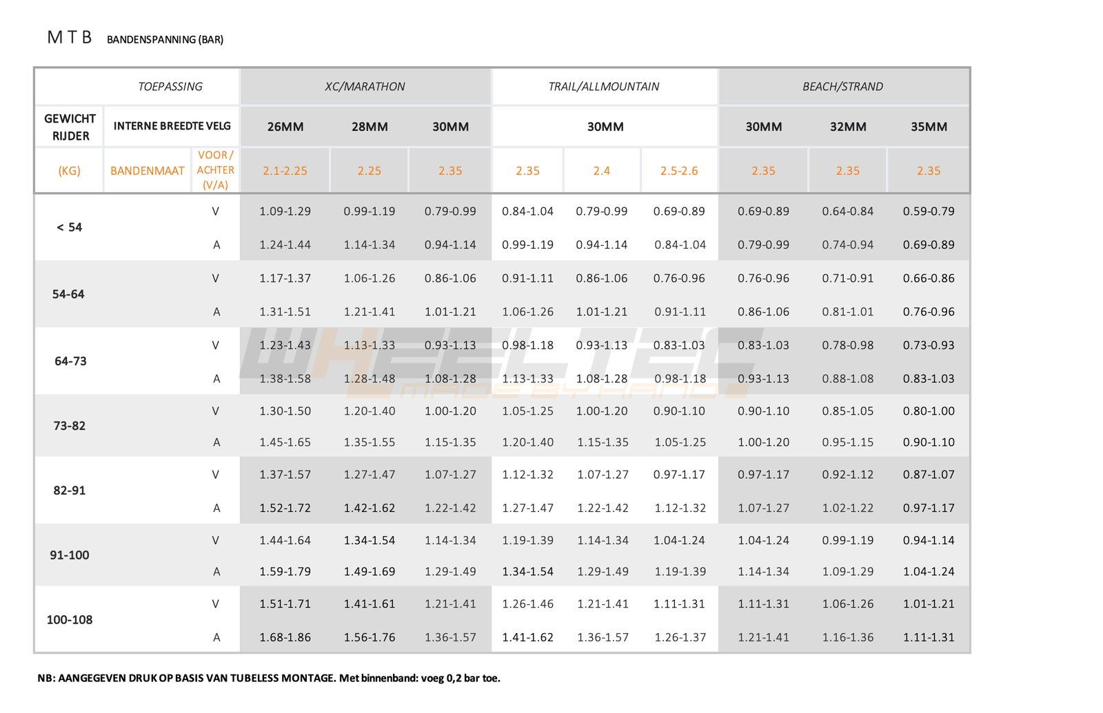
Task: Click tire size "2.5-2.6"
Action: coord(680,171)
